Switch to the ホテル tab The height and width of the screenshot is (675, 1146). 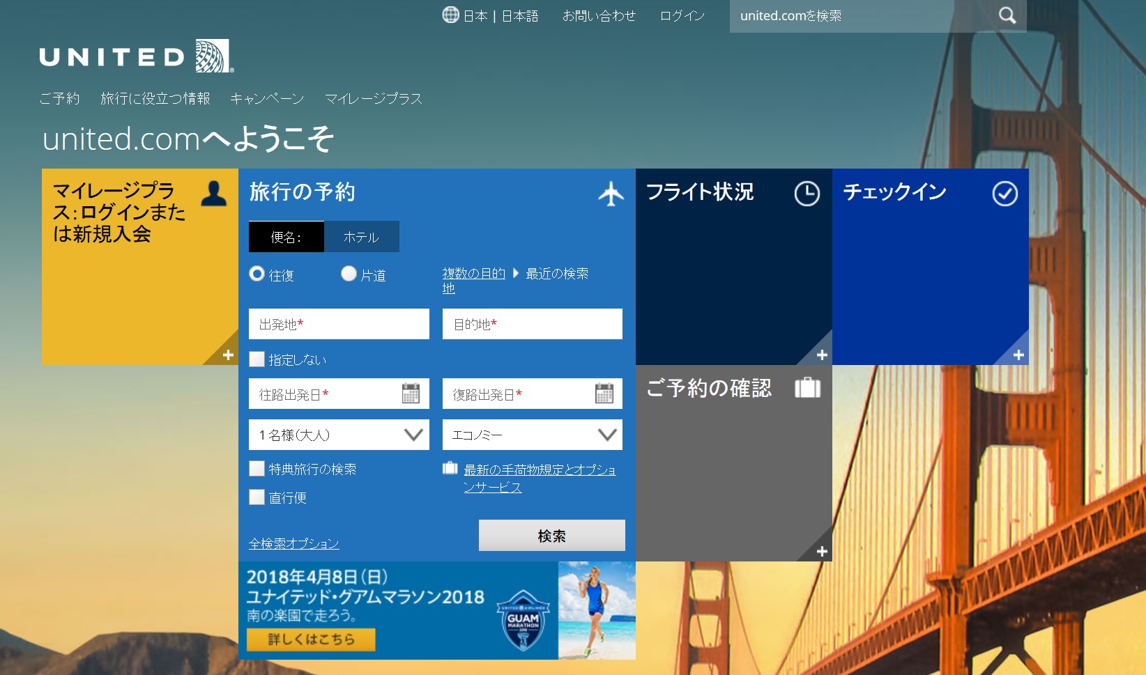(362, 237)
